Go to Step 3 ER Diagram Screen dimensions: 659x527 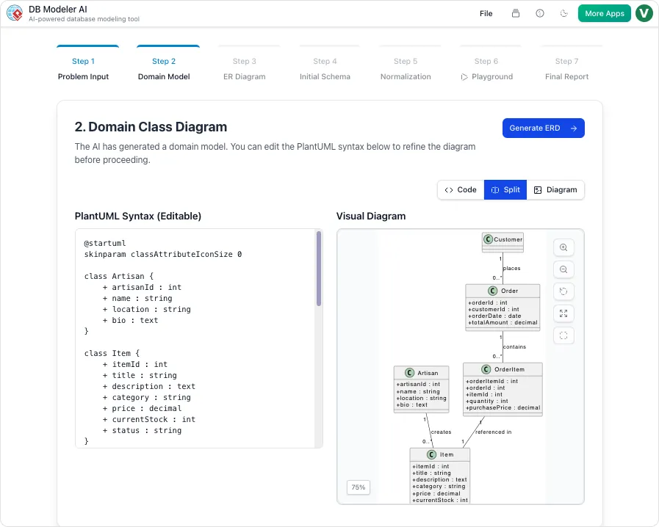[x=245, y=70]
